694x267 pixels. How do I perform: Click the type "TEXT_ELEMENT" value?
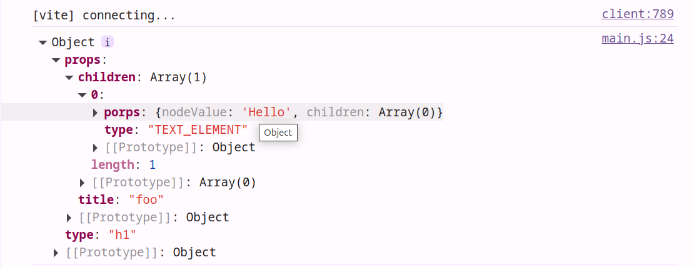point(198,130)
